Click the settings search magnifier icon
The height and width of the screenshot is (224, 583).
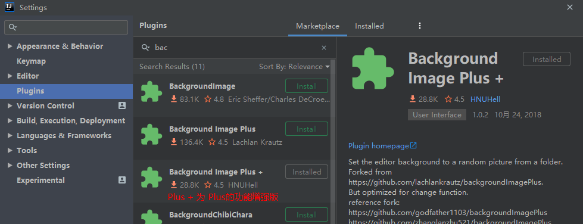tap(13, 27)
